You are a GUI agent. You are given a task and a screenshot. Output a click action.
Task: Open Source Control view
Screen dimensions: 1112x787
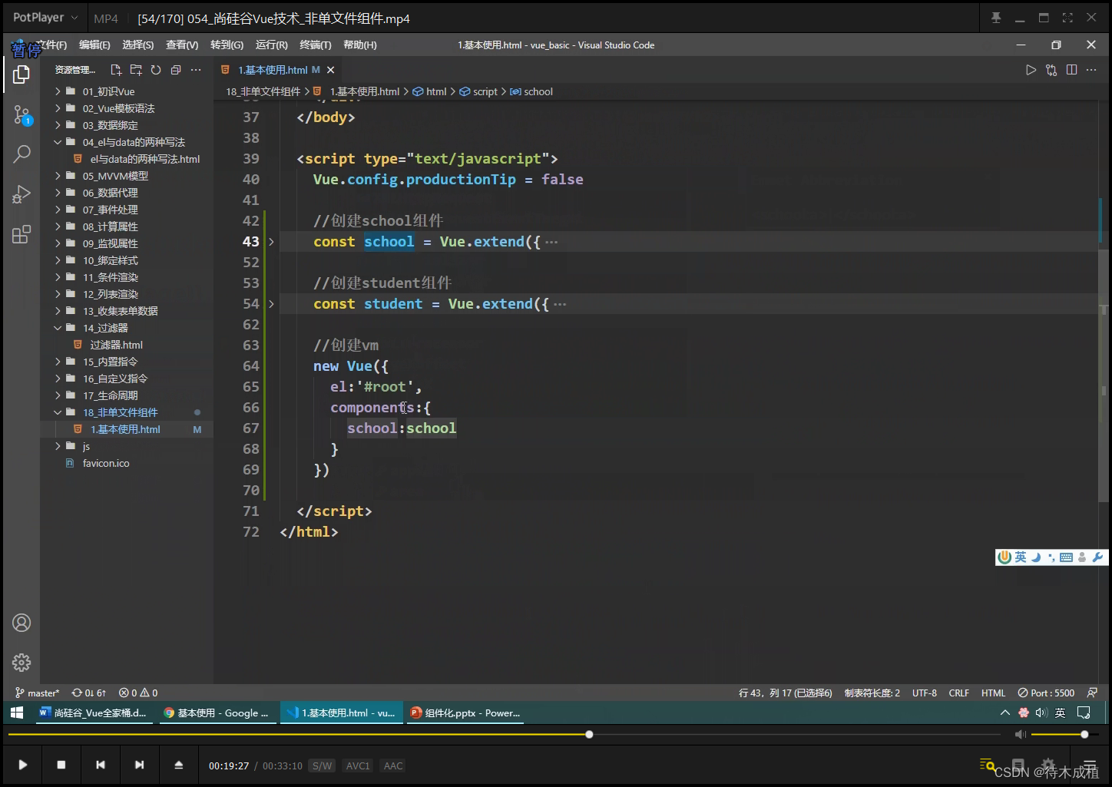[x=22, y=115]
